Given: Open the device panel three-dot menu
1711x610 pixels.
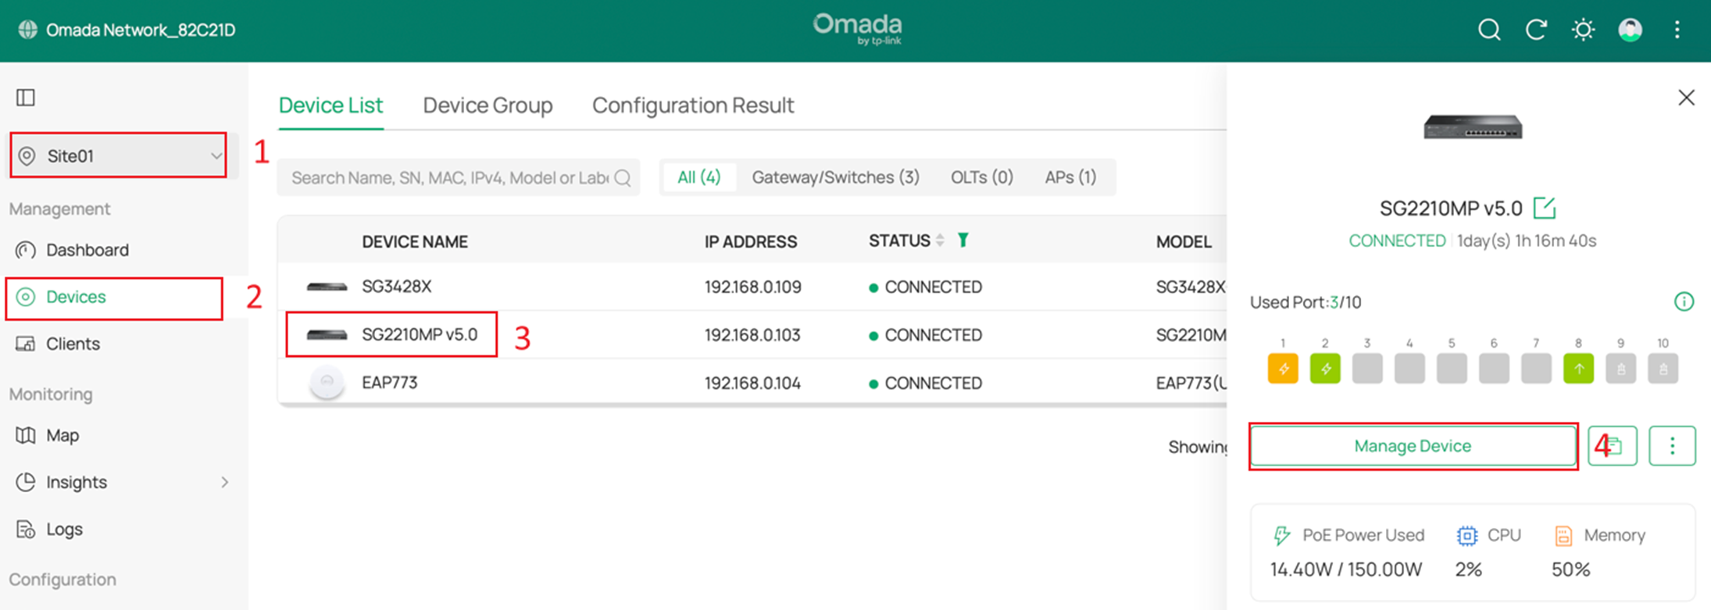Looking at the screenshot, I should click(1672, 446).
